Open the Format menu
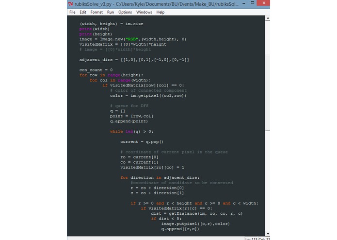Viewport: 337px width, 240px height. [x=96, y=12]
